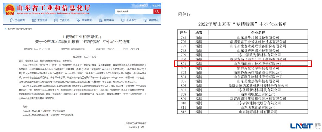Open the 邮箱登录 link

[x=144, y=5]
